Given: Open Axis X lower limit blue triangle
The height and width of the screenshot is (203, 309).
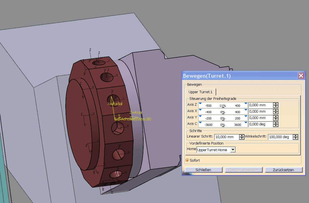Looking at the screenshot, I should [x=200, y=110].
